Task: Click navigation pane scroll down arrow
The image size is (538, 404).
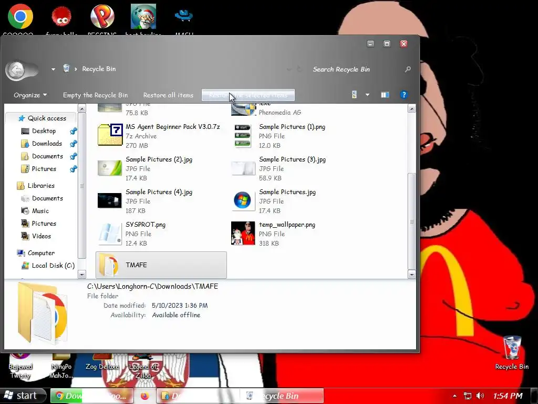Action: coord(81,274)
